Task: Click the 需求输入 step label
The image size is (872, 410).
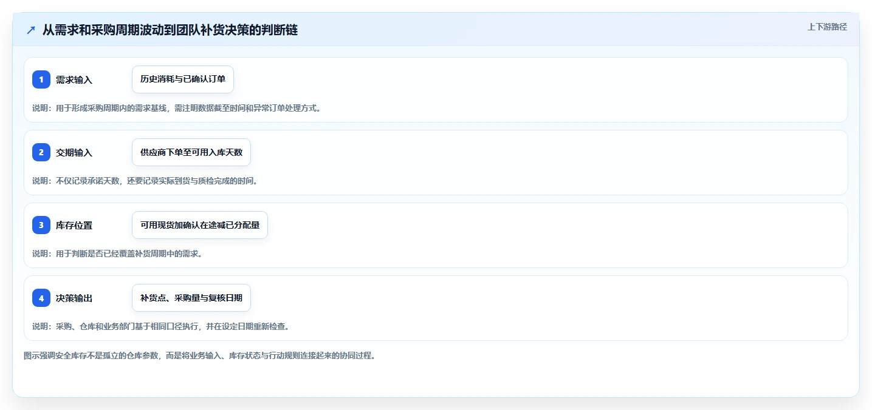Action: tap(74, 79)
